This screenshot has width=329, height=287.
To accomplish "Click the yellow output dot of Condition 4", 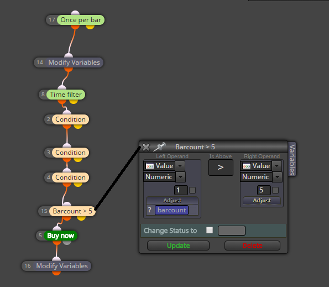I will [x=77, y=184].
